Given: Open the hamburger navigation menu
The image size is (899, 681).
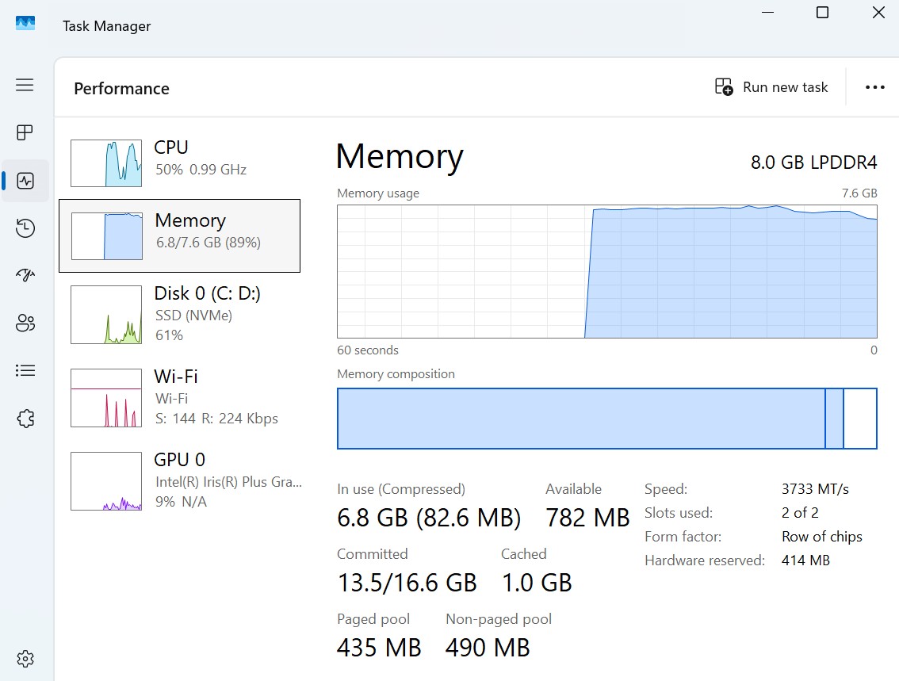Looking at the screenshot, I should [x=25, y=85].
